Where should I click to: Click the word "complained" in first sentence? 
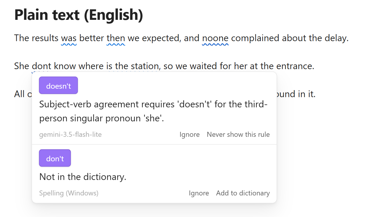coord(255,38)
